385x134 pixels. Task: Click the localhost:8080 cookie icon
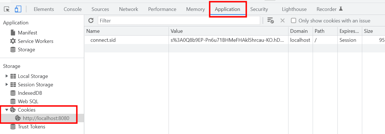pyautogui.click(x=18, y=118)
